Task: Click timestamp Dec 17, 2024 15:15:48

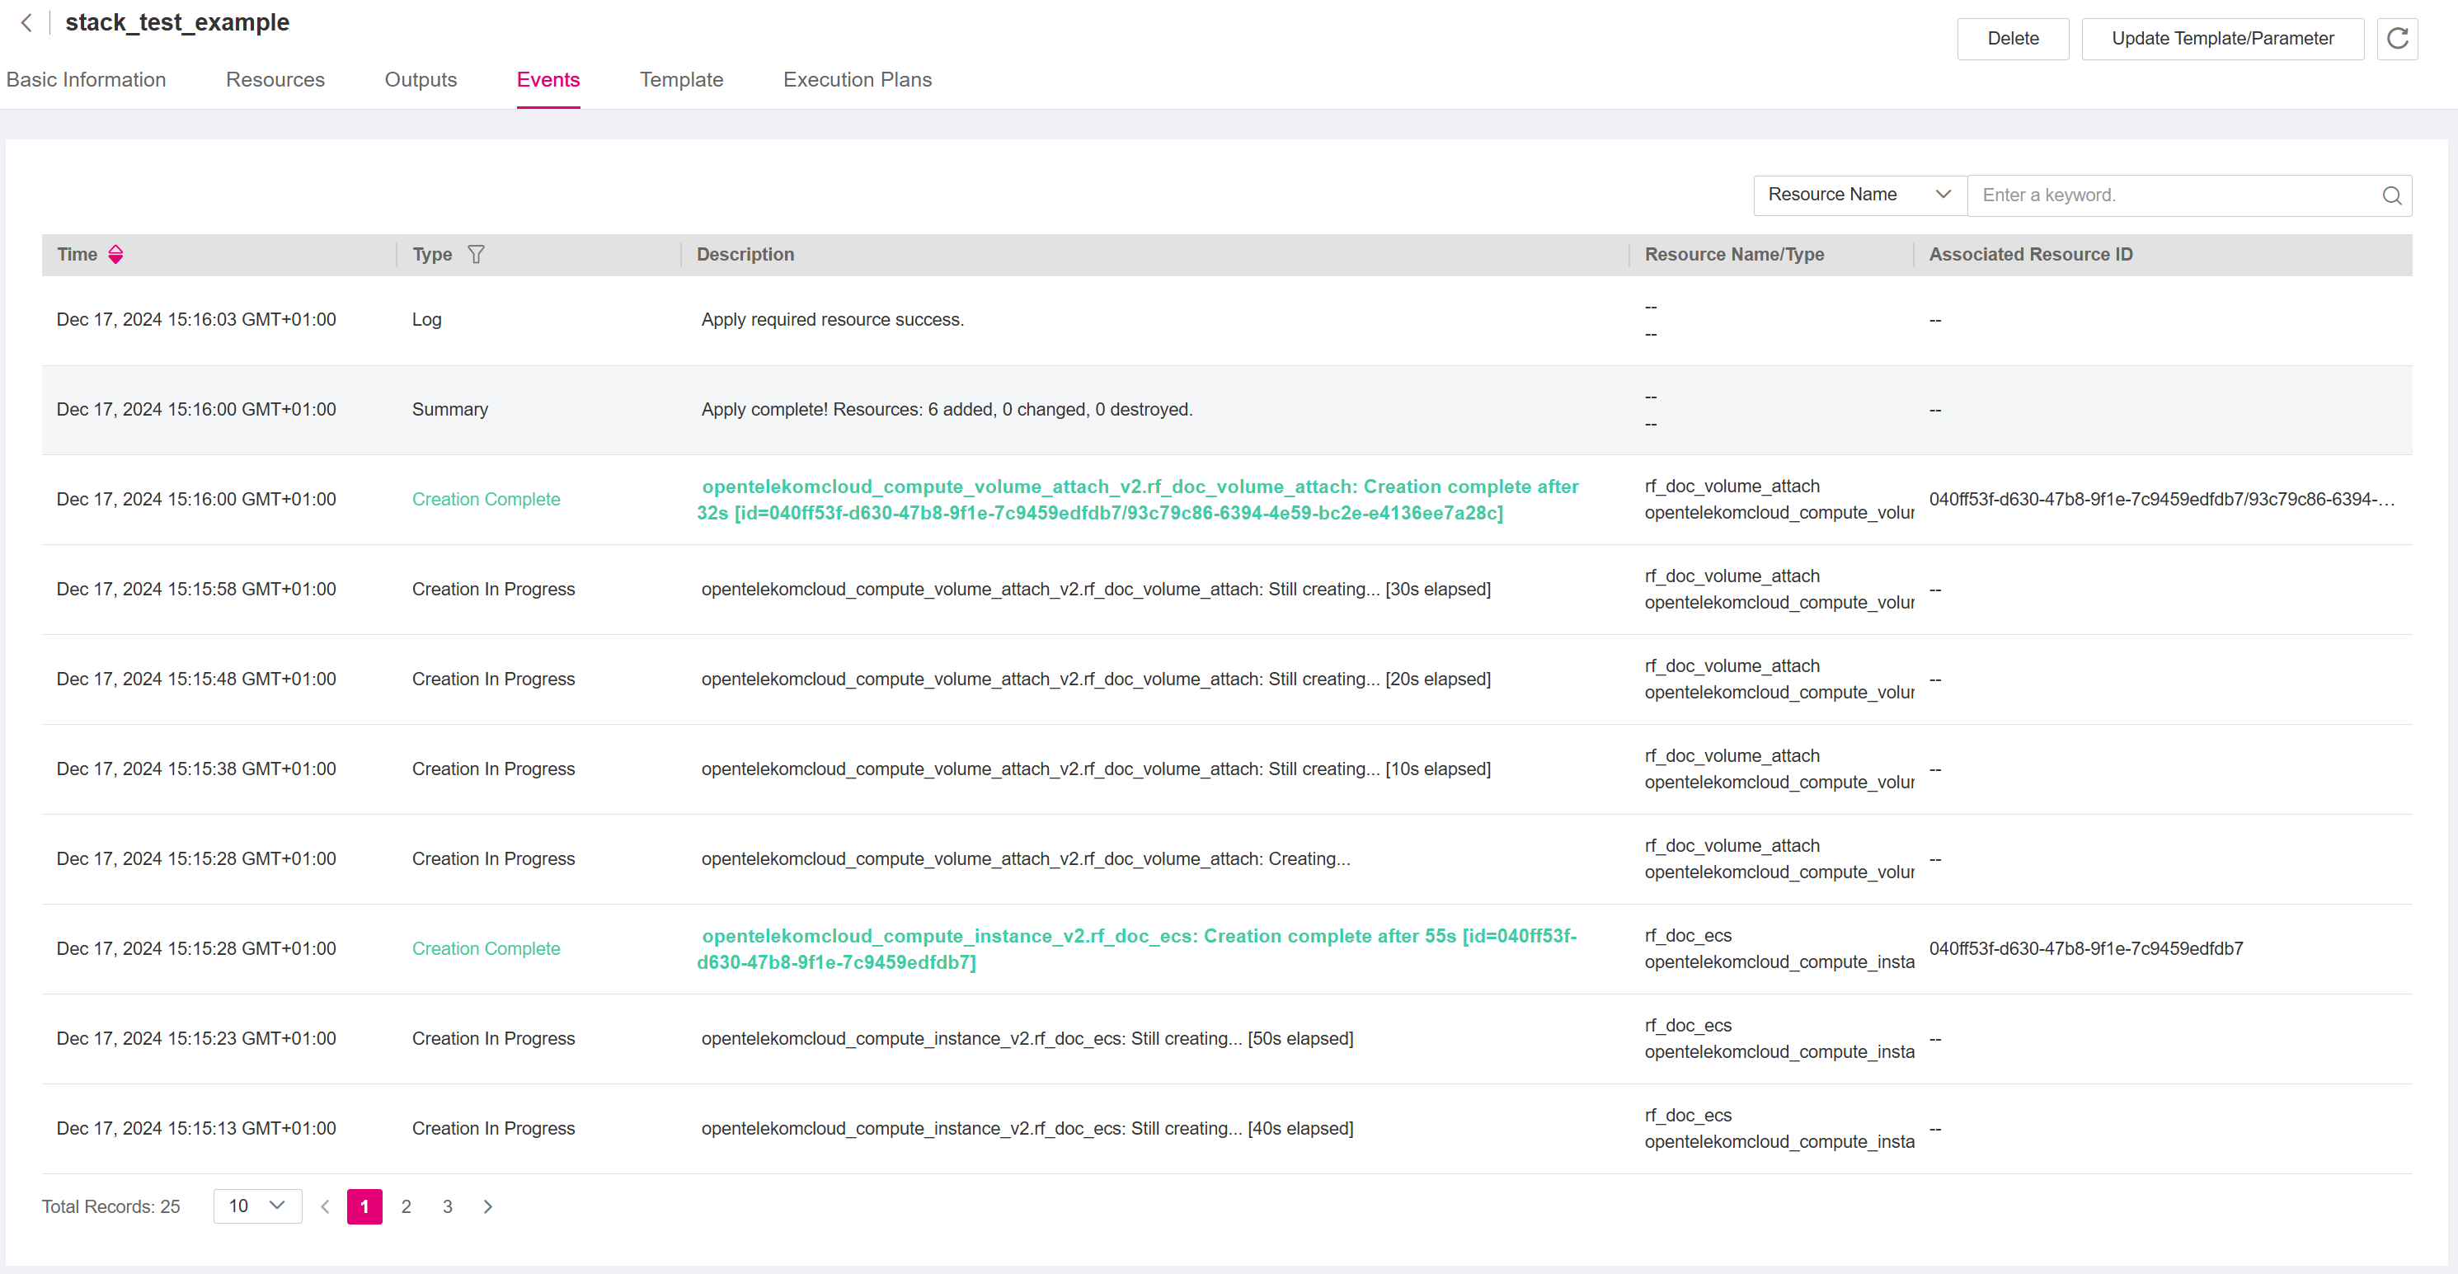Action: coord(195,679)
